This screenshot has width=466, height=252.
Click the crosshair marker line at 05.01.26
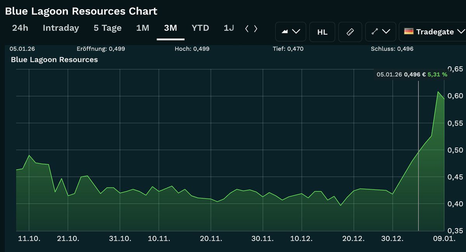coord(418,155)
